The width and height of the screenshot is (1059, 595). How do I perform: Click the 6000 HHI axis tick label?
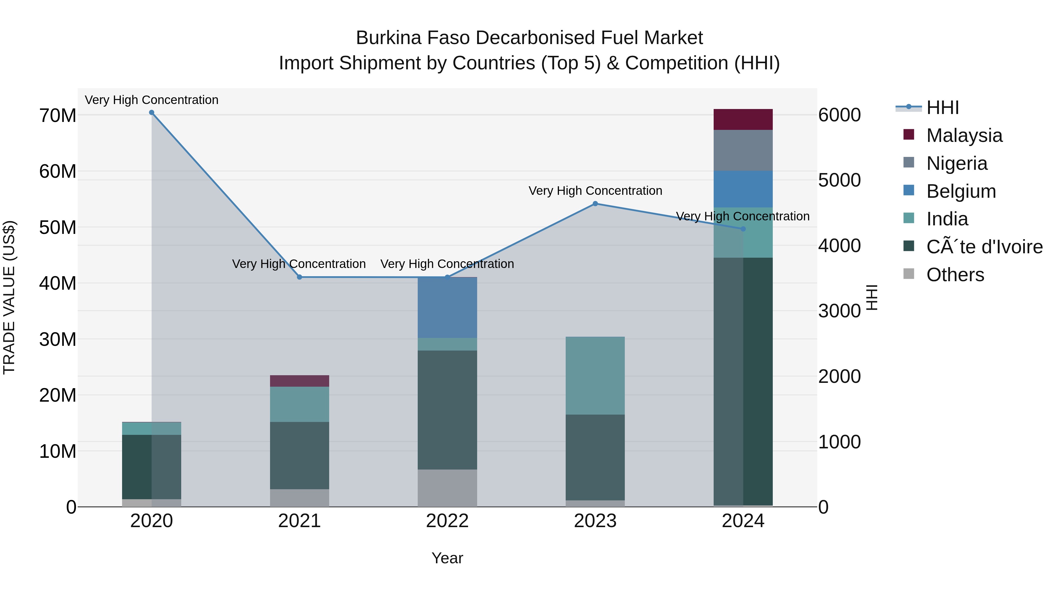(x=840, y=115)
